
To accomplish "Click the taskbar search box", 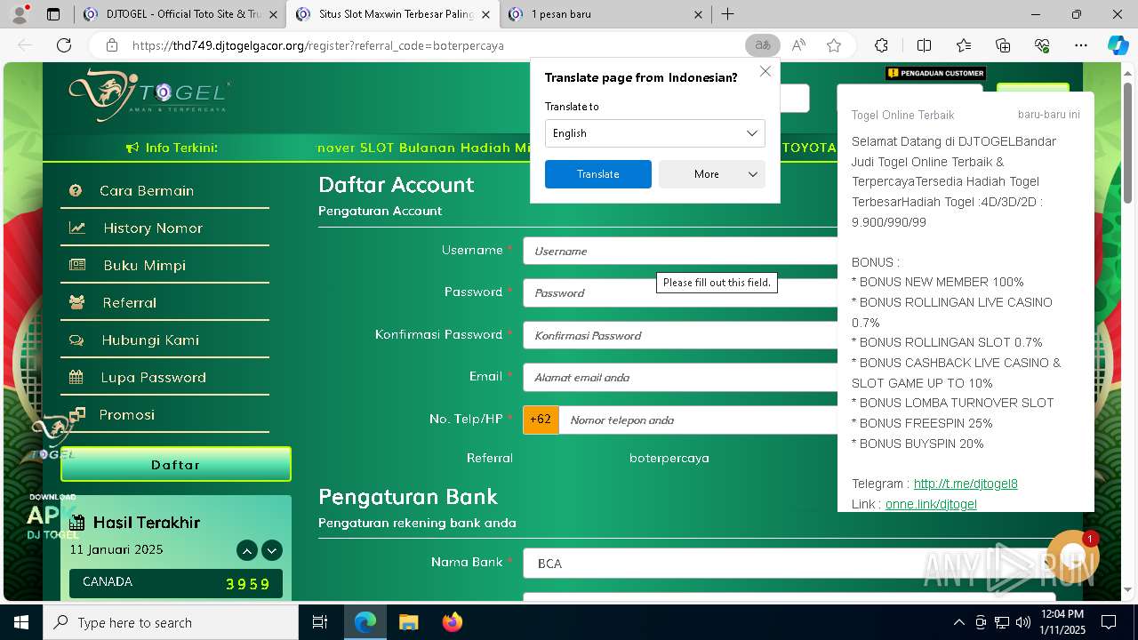I will 171,622.
